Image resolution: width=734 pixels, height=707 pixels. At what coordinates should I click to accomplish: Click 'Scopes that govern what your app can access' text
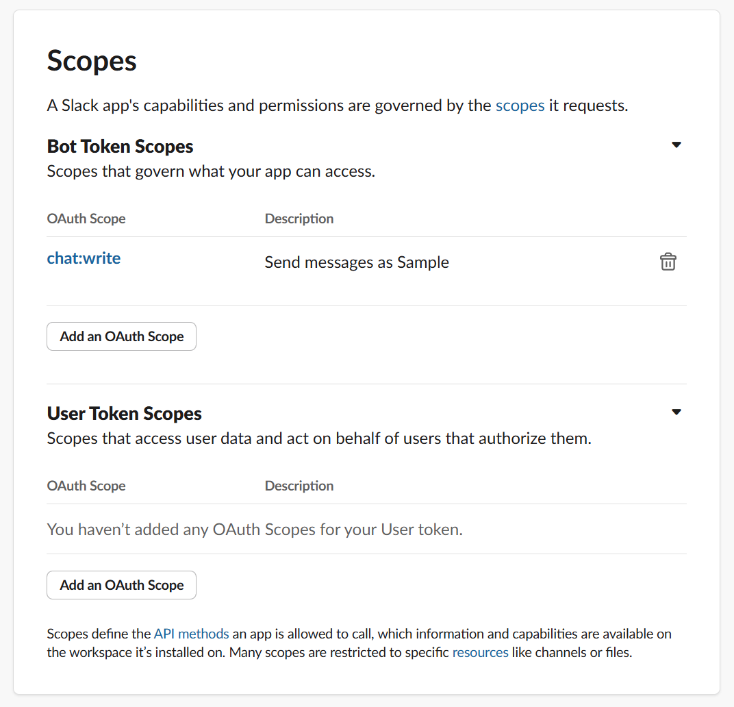coord(211,171)
